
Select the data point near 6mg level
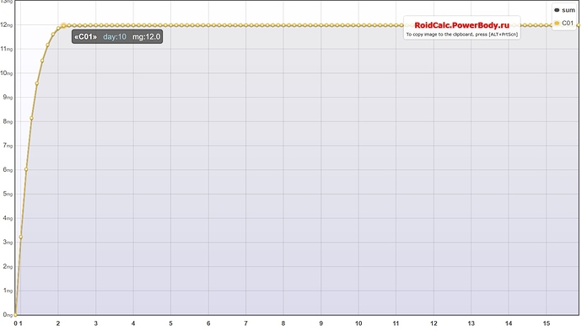tap(26, 169)
